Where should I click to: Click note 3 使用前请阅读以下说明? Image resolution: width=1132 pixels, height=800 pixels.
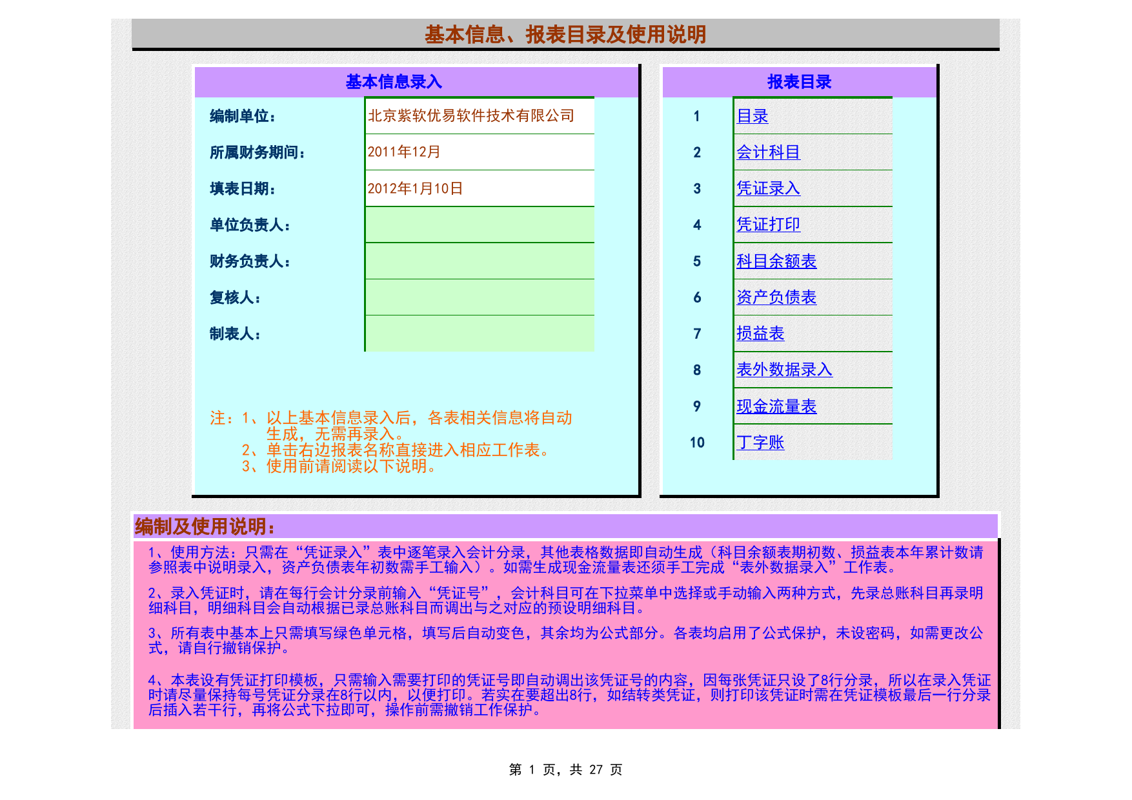[339, 466]
